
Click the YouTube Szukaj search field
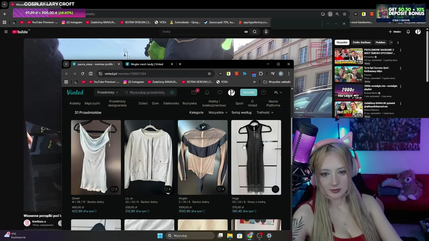point(203,32)
